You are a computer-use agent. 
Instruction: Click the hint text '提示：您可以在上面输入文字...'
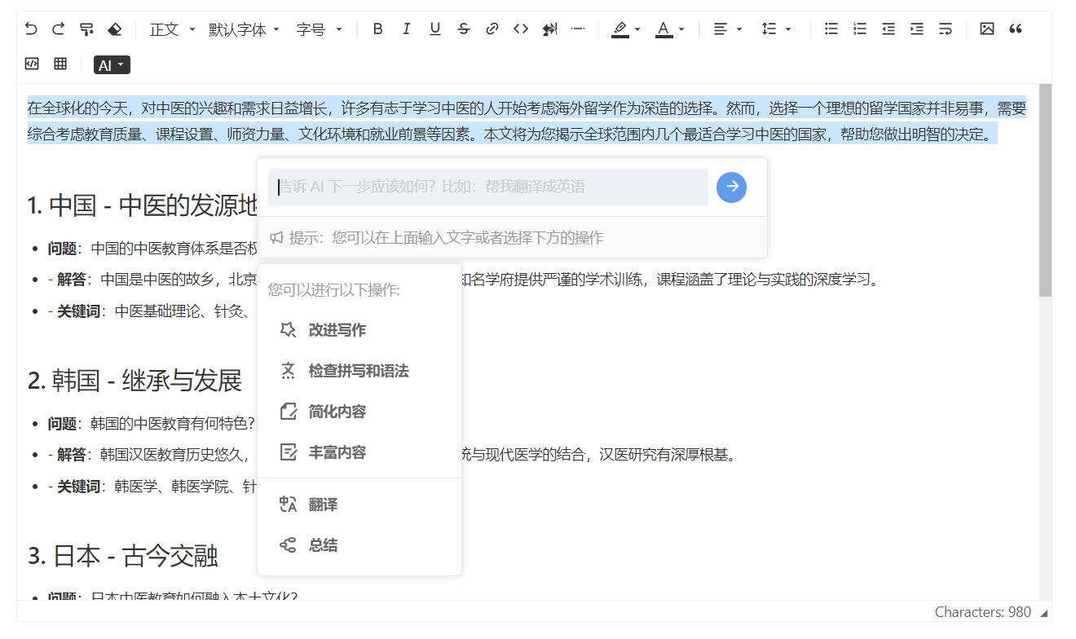pyautogui.click(x=446, y=238)
